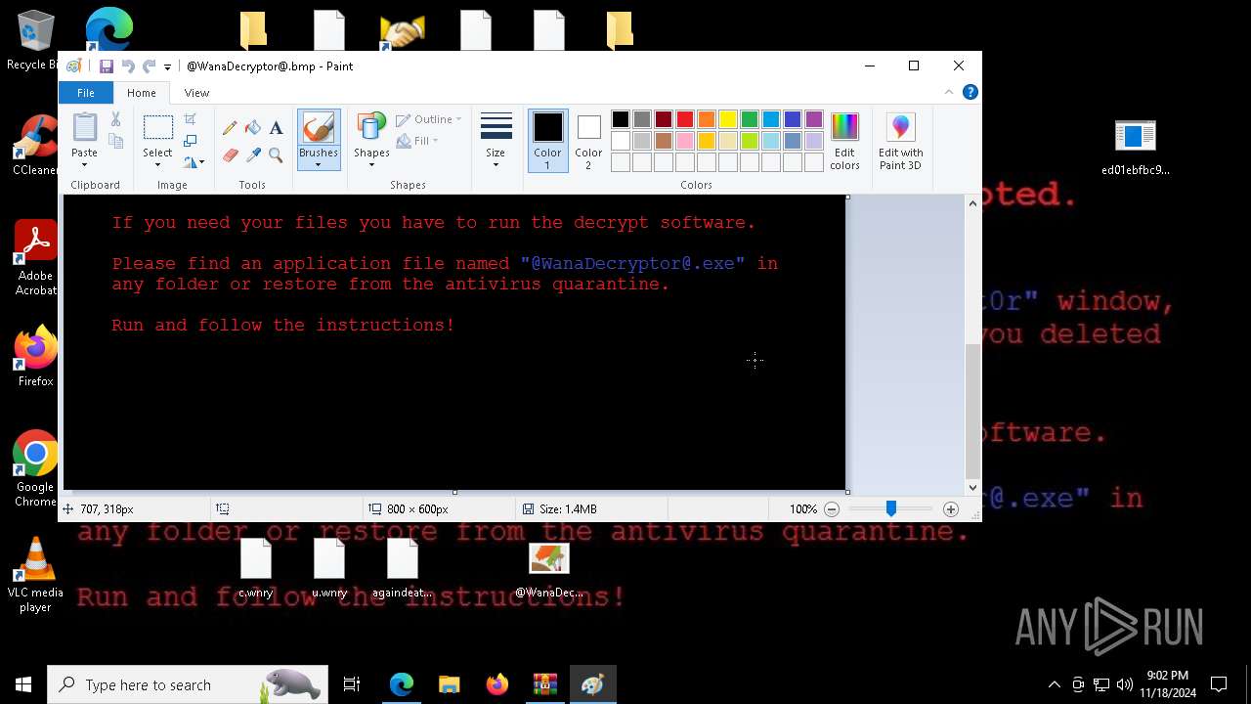Select the Fill with color bucket

[253, 128]
